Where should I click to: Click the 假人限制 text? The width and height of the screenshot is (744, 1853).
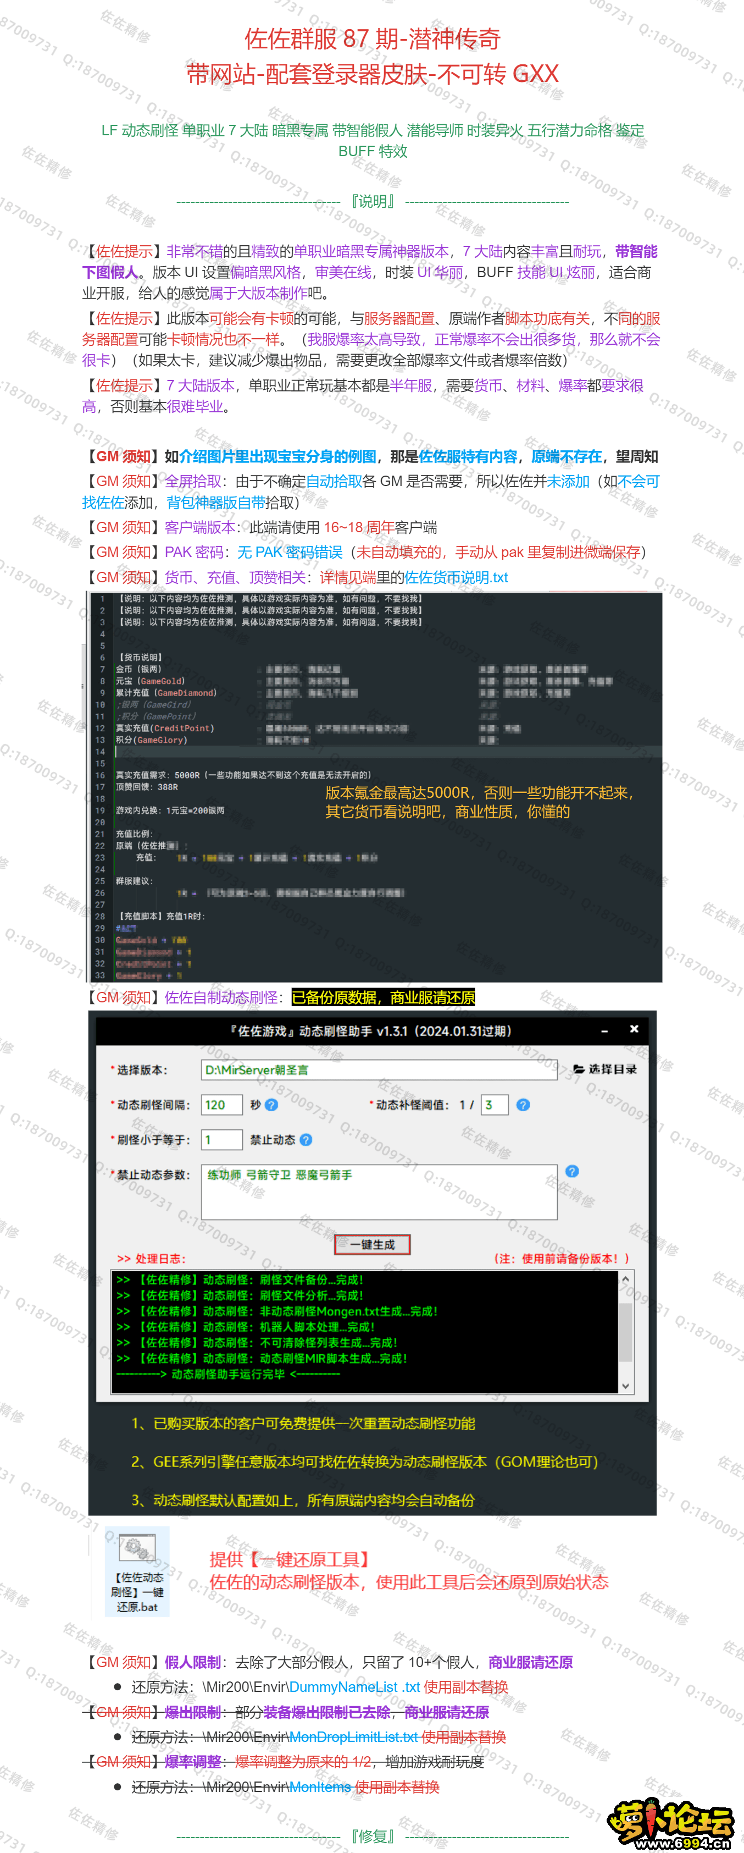193,1662
